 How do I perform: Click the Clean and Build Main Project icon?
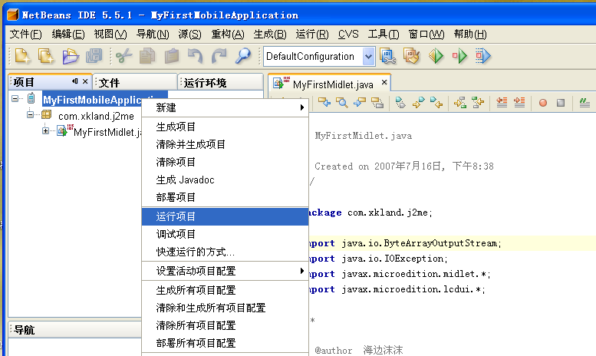coord(412,56)
